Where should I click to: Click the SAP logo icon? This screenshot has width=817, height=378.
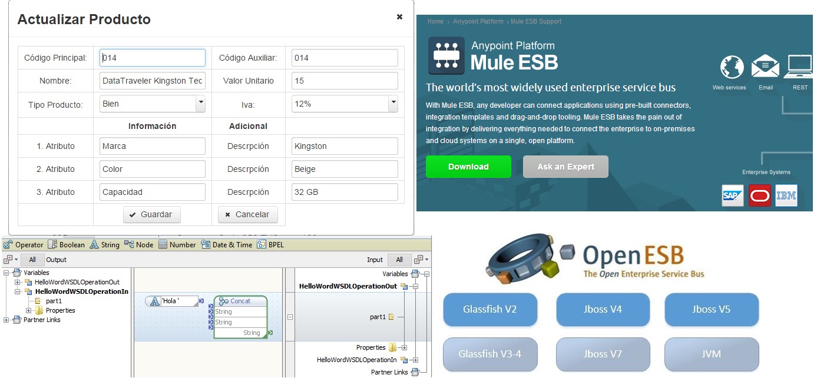[733, 195]
